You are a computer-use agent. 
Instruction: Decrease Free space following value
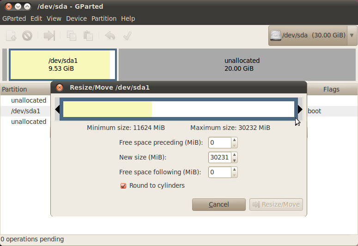pos(234,175)
